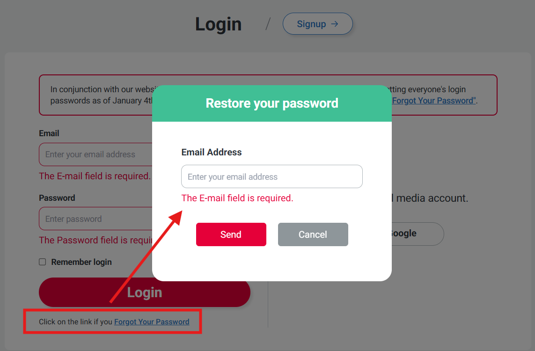
Task: Click the Restore your password modal header
Action: click(x=271, y=103)
